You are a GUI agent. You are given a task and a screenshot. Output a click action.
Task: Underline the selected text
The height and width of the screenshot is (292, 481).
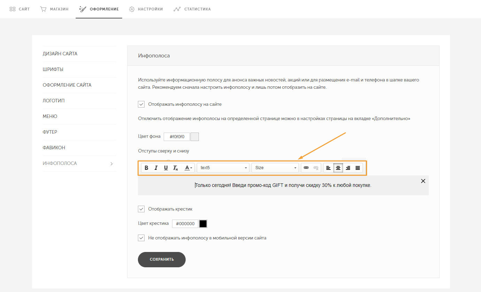point(166,168)
